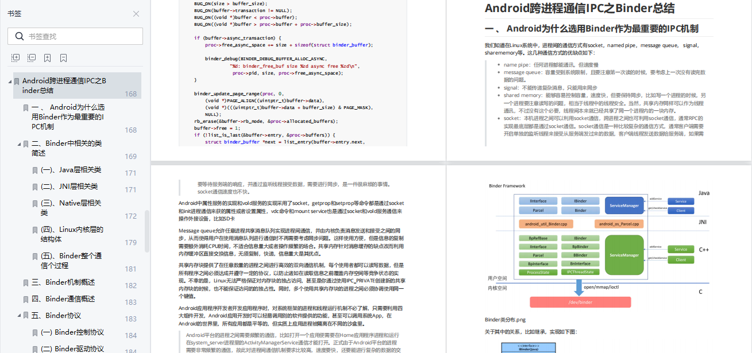Image resolution: width=752 pixels, height=353 pixels.
Task: Close the 书签 bookmarks panel
Action: [x=136, y=14]
